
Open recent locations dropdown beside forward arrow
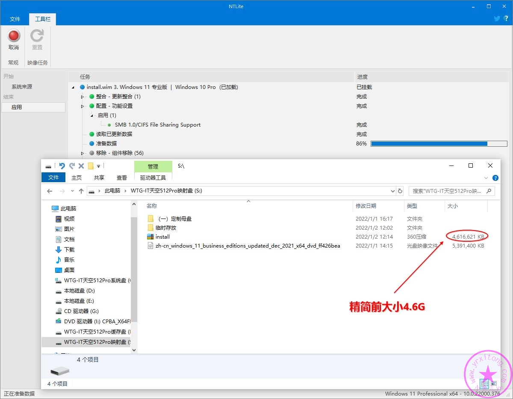coord(73,191)
